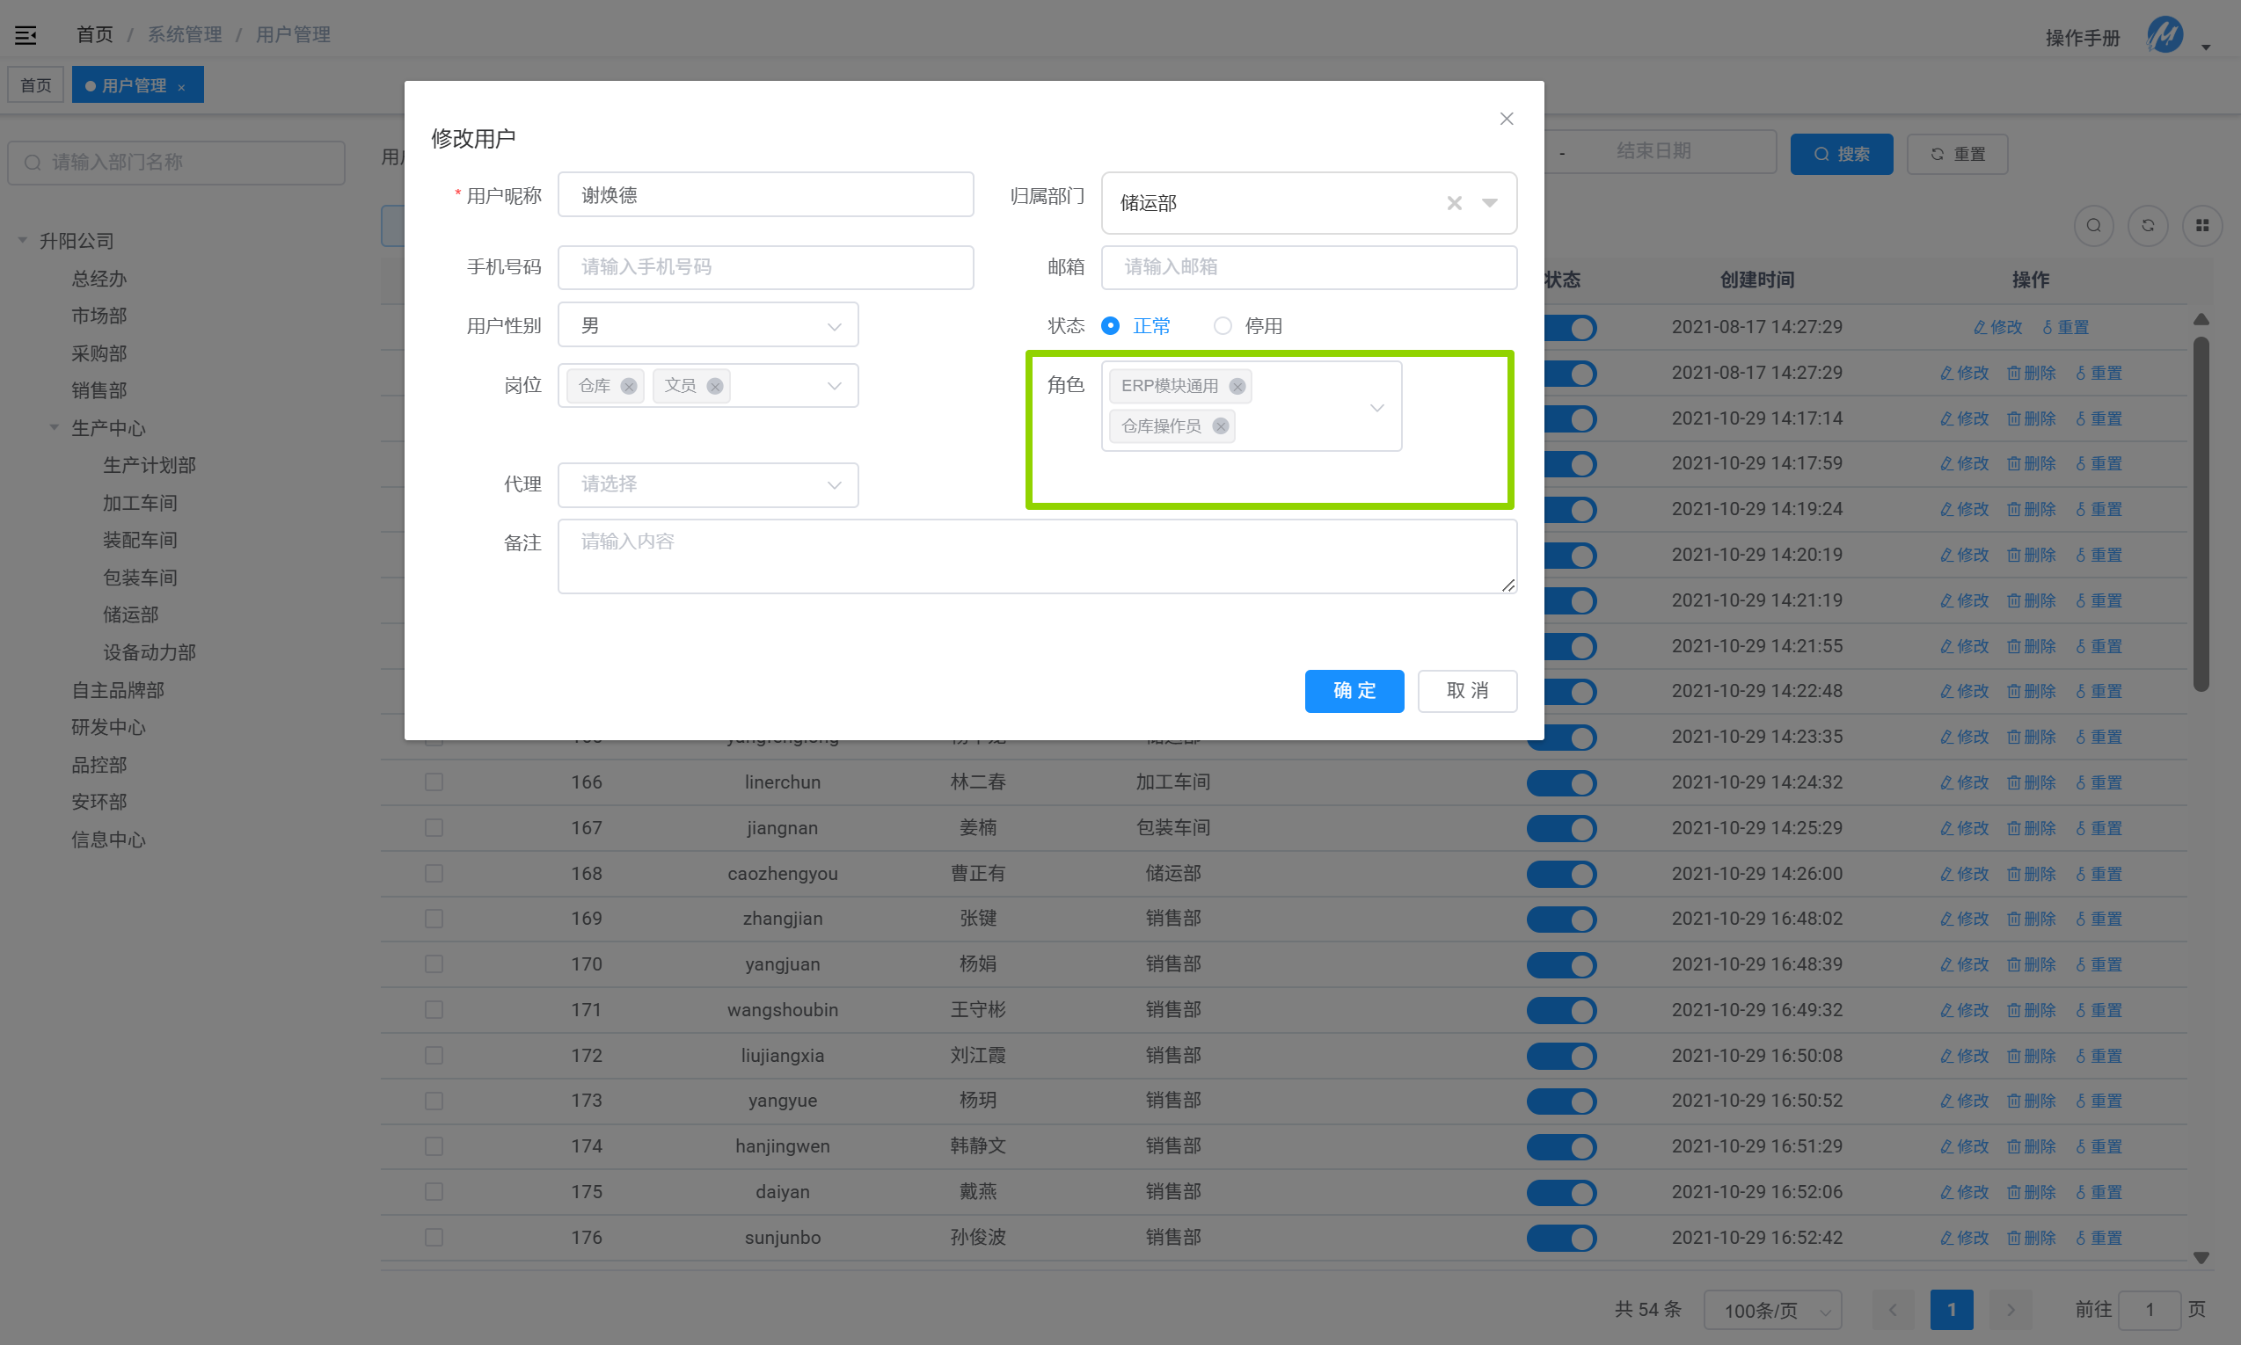Check the checkbox for user 166 linerchun

pyautogui.click(x=434, y=782)
